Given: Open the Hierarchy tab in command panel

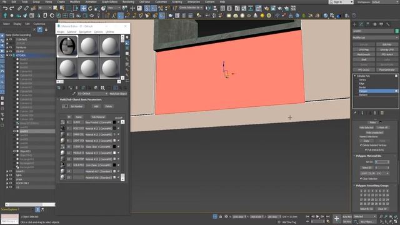Looking at the screenshot, I should [x=368, y=24].
